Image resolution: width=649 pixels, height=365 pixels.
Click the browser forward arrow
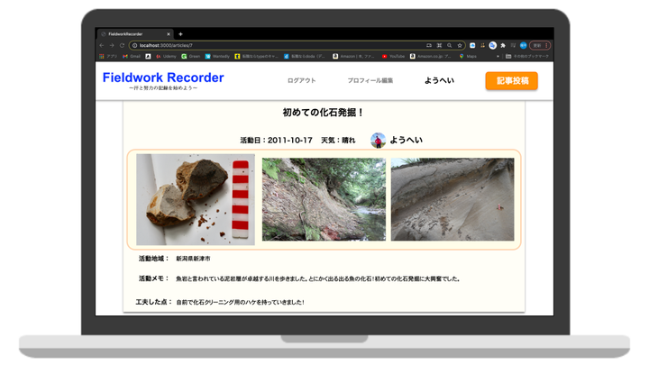112,46
